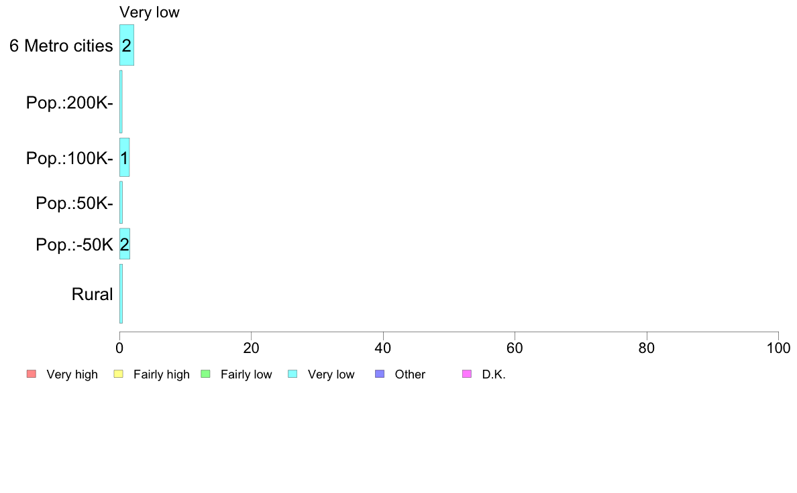Select the Pop.:200K- thin bar
The height and width of the screenshot is (493, 797).
pos(121,102)
